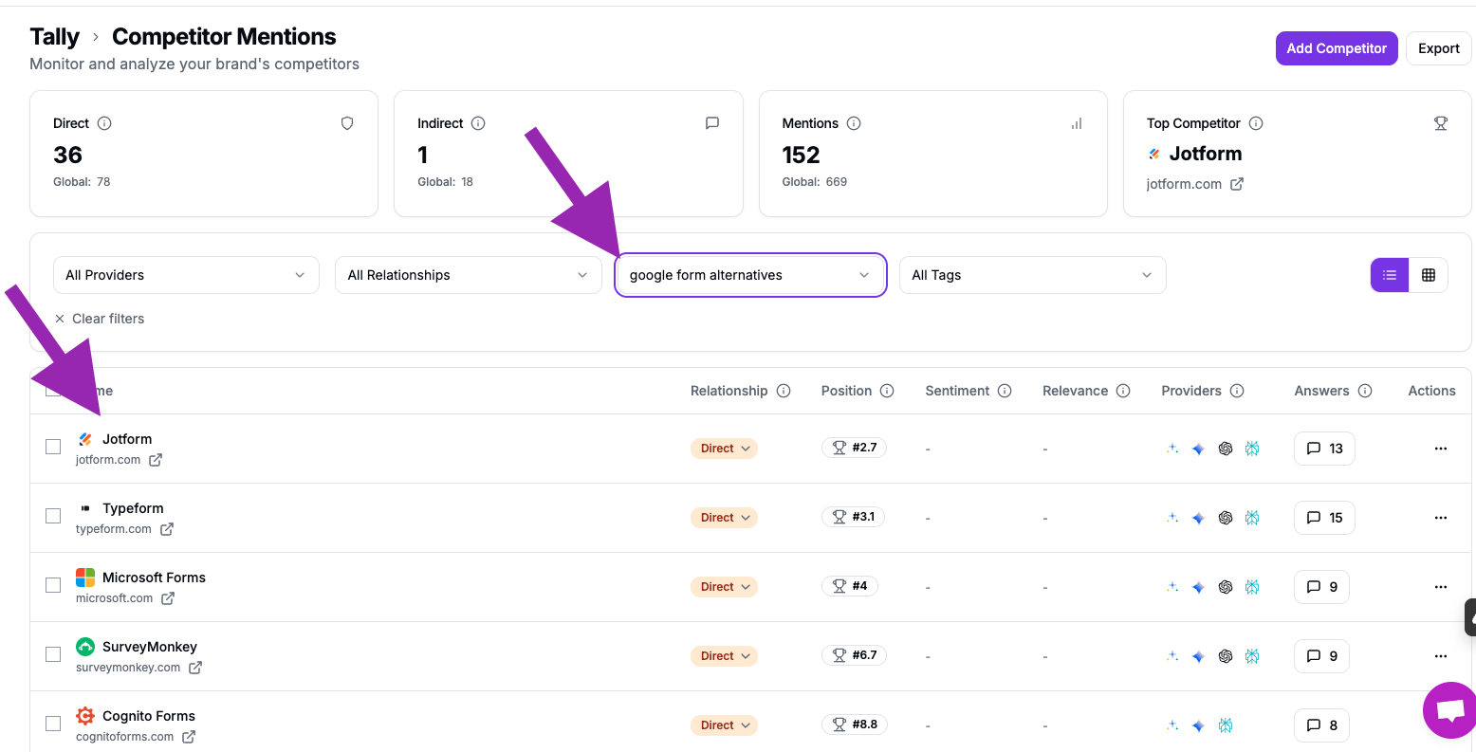Show info for the Relationship column

[784, 391]
